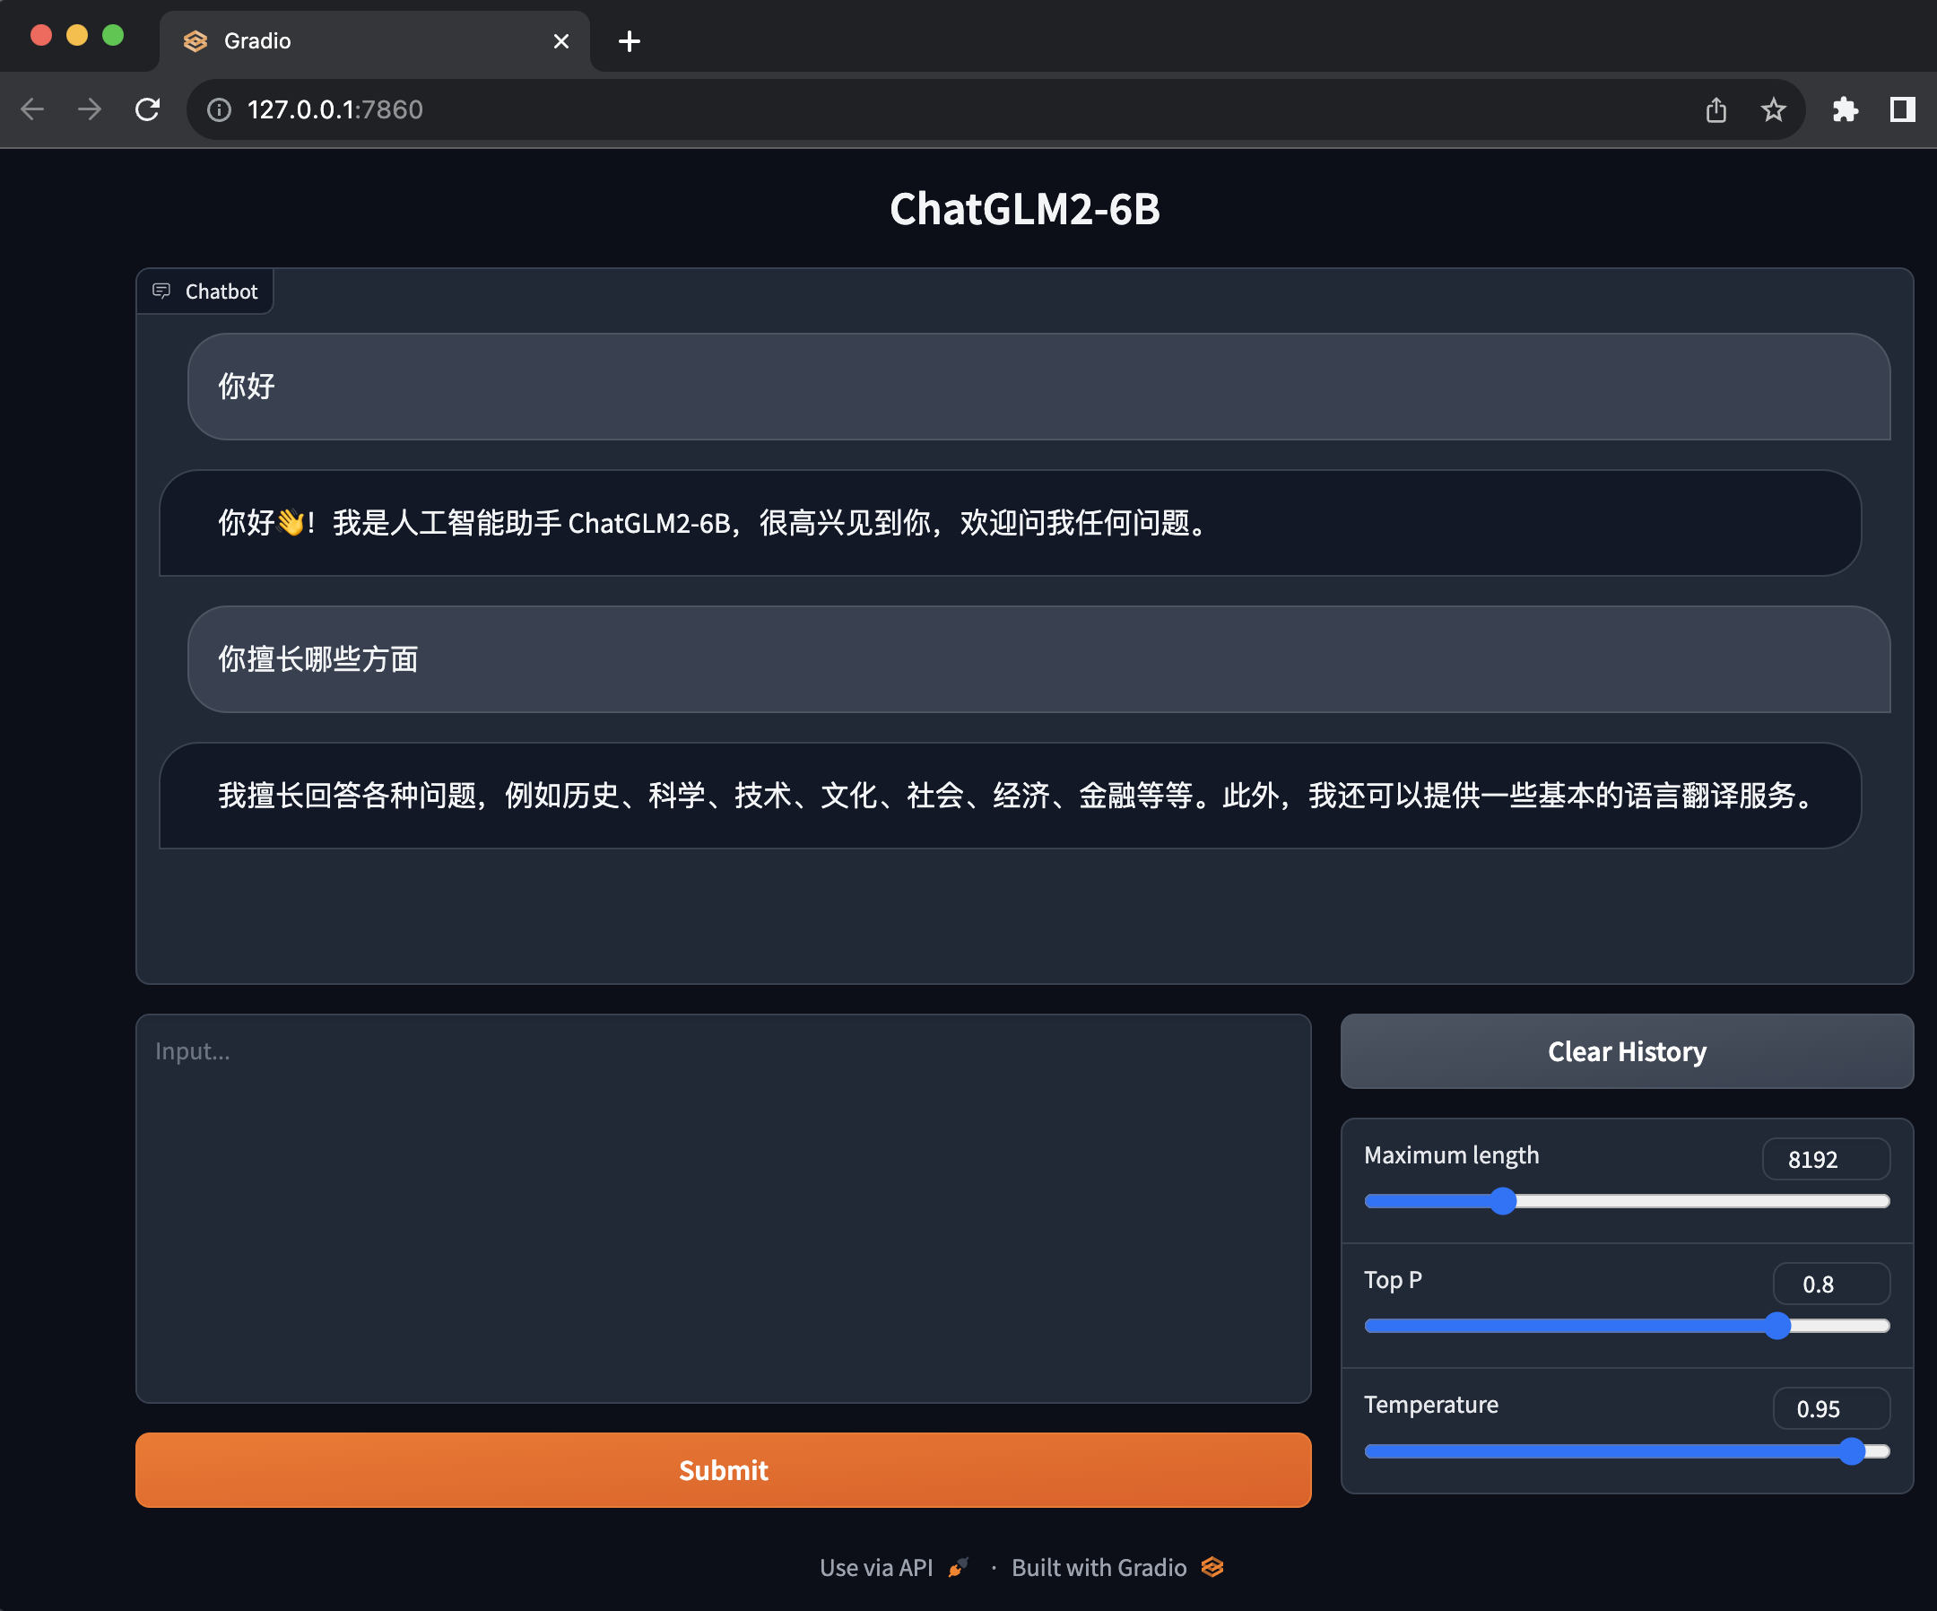The height and width of the screenshot is (1611, 1937).
Task: Reload the Gradio page
Action: (148, 109)
